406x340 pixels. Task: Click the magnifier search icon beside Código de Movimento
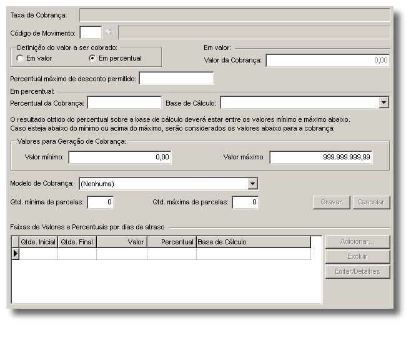[x=109, y=32]
